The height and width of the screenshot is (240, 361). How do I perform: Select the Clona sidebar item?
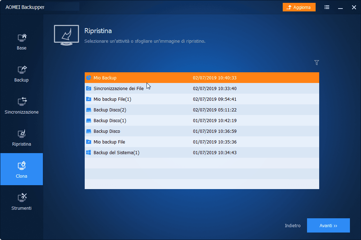tap(22, 169)
